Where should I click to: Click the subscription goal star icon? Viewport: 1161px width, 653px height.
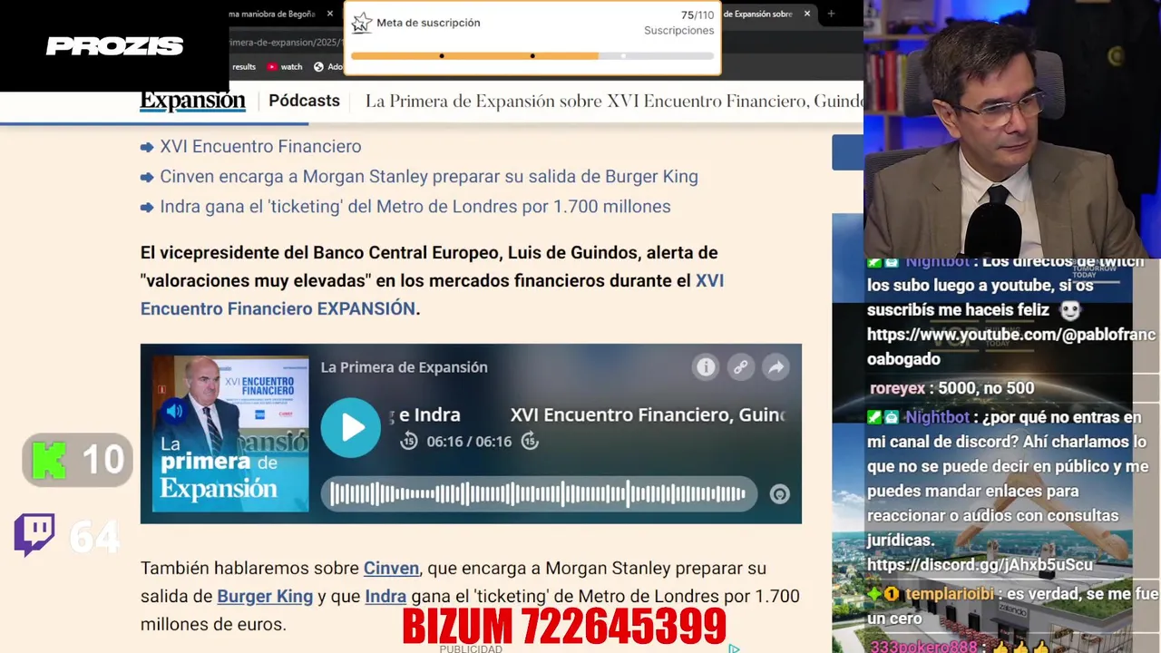tap(362, 23)
